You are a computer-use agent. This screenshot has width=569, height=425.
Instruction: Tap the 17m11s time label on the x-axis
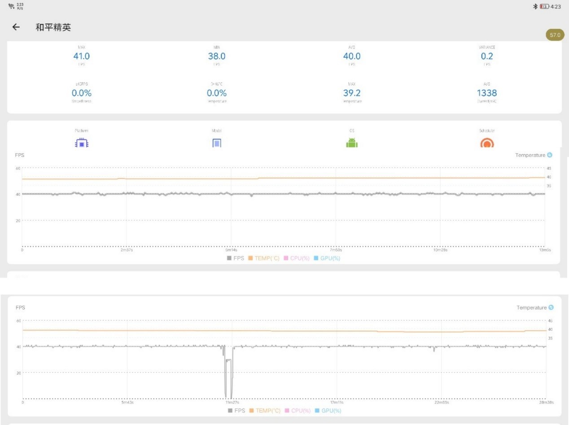(337, 403)
